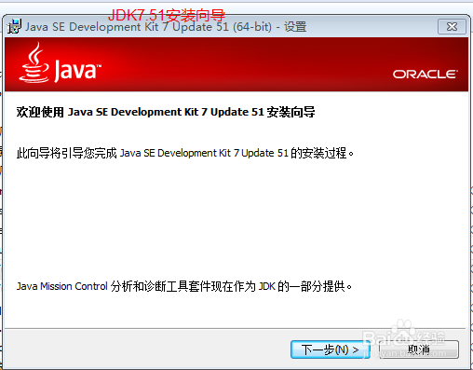The image size is (473, 370).
Task: Click the text 此向导将引导您完成 Java SE Development Kit 7 Update 51 的安装过程
Action: click(x=185, y=153)
